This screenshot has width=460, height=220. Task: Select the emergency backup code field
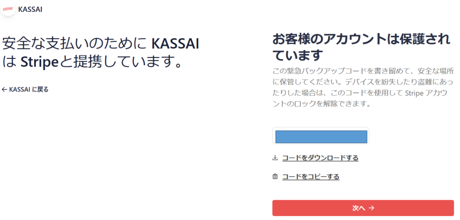[321, 136]
